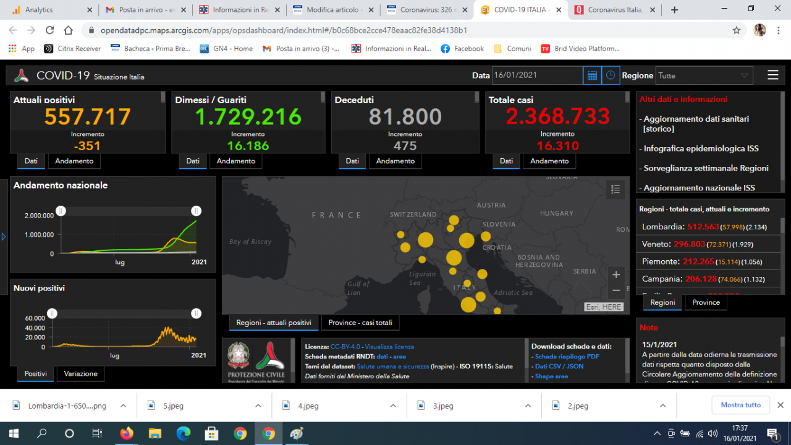The width and height of the screenshot is (791, 445).
Task: Zoom in on the map
Action: click(x=615, y=275)
